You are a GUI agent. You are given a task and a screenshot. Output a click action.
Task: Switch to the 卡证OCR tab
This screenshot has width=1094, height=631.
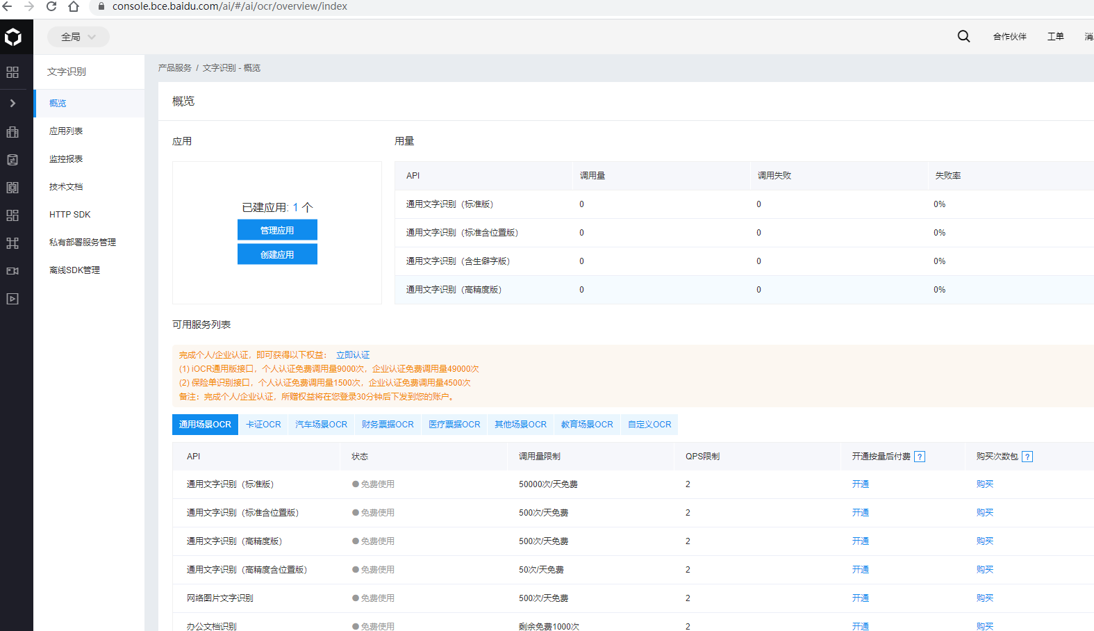pos(263,425)
